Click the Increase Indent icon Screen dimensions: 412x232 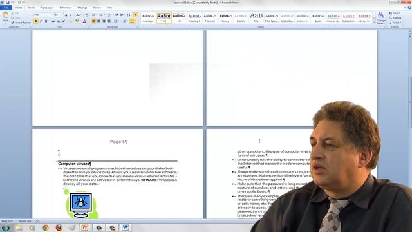(x=122, y=15)
